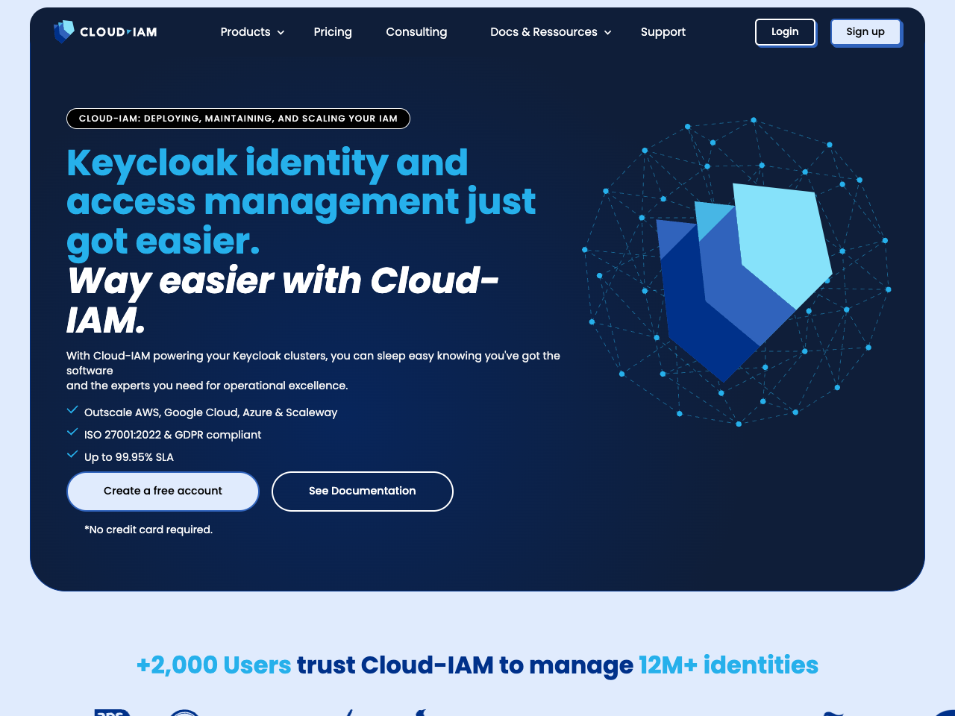Click '+2,000 Users' highlighted text

click(x=213, y=665)
